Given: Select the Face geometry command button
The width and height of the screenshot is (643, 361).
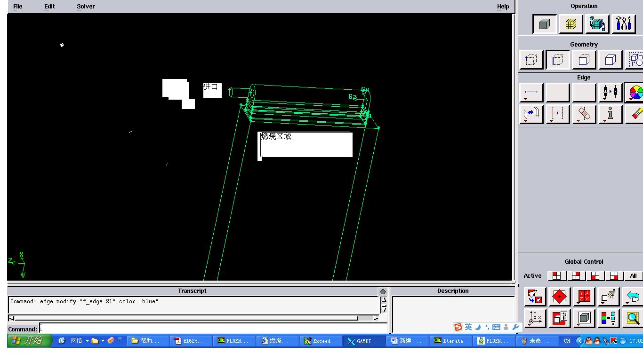Looking at the screenshot, I should [x=584, y=60].
